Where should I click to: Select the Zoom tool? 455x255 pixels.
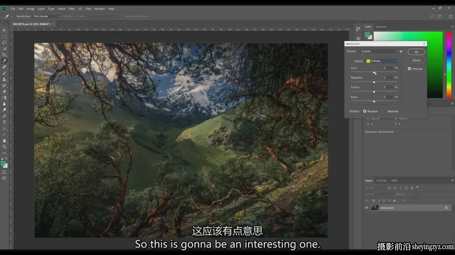(x=4, y=147)
